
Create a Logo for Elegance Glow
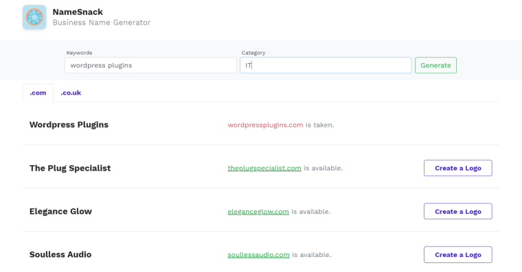(457, 211)
